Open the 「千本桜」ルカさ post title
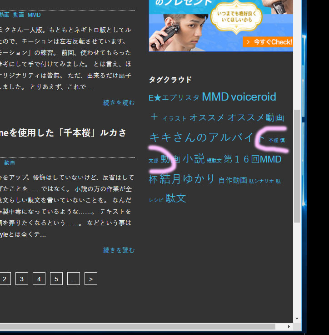This screenshot has height=335, width=329. pos(63,133)
